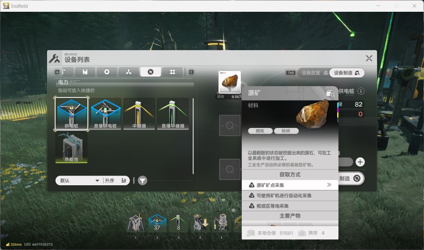Close the 设备列表 panel
Viewport: 424px width, 250px height.
(369, 58)
